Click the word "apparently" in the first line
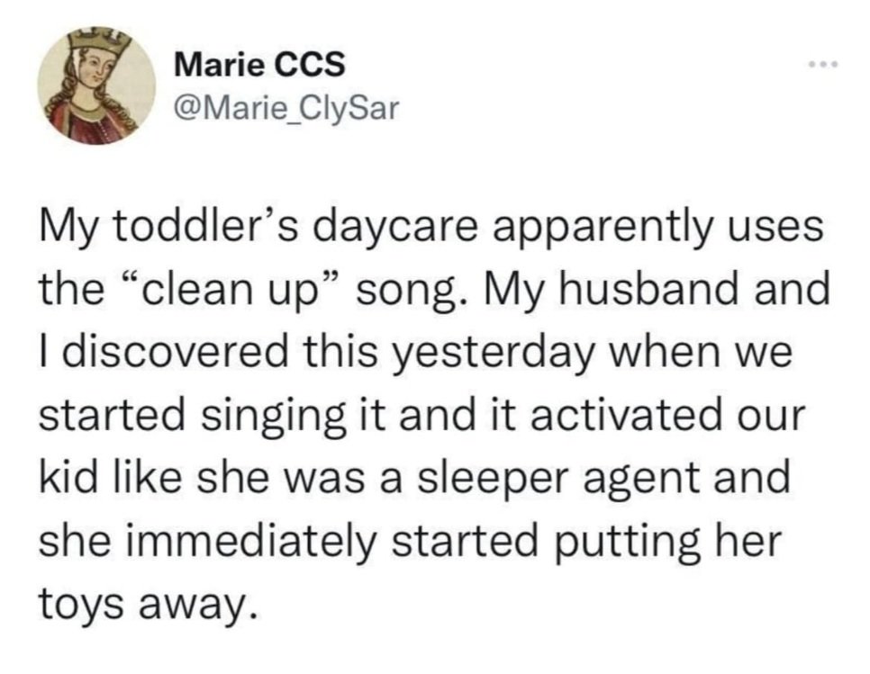 point(603,229)
